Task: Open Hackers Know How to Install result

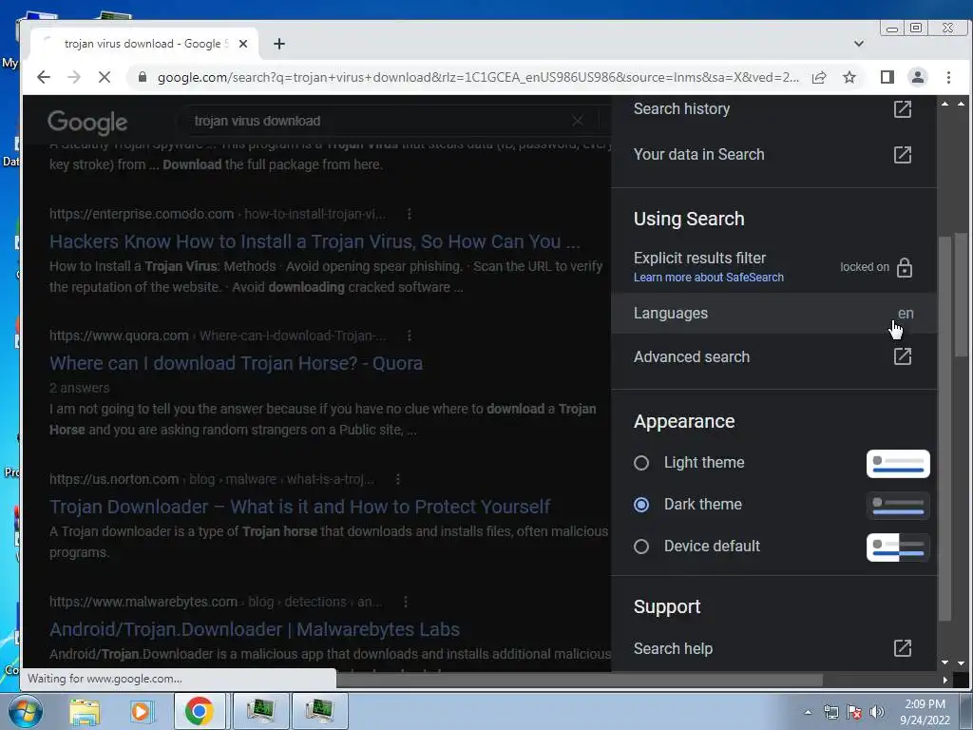Action: [315, 241]
